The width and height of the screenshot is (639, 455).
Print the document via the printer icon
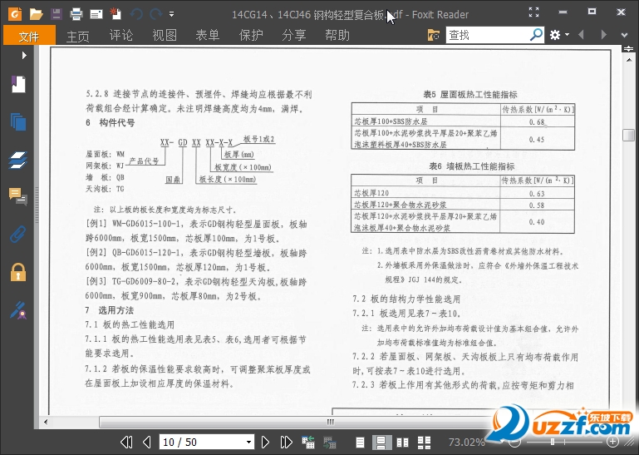point(76,14)
